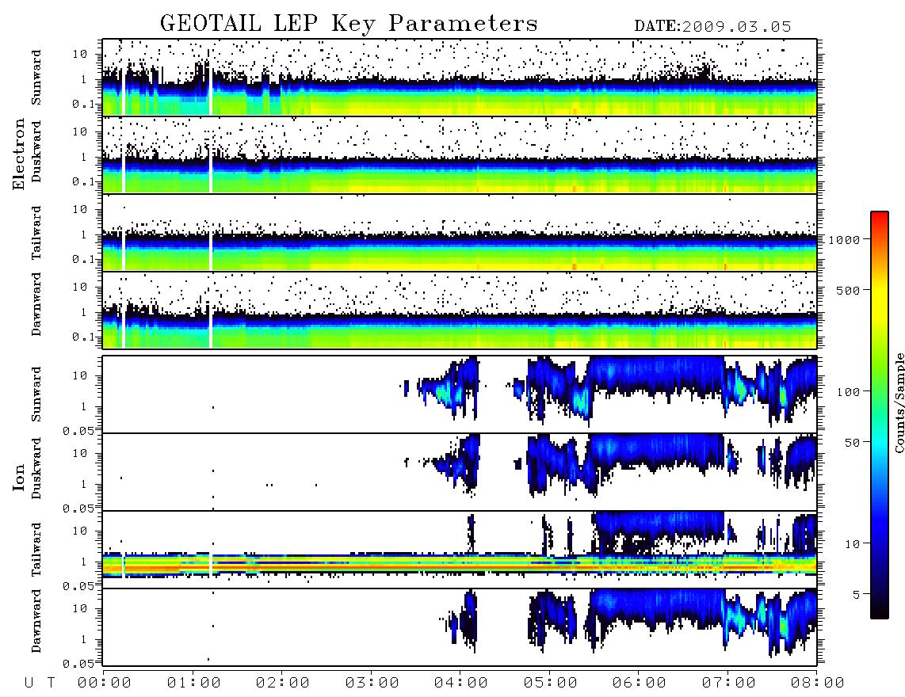Click the "GEOTAIL LEP Key Parameters" title

(x=349, y=24)
